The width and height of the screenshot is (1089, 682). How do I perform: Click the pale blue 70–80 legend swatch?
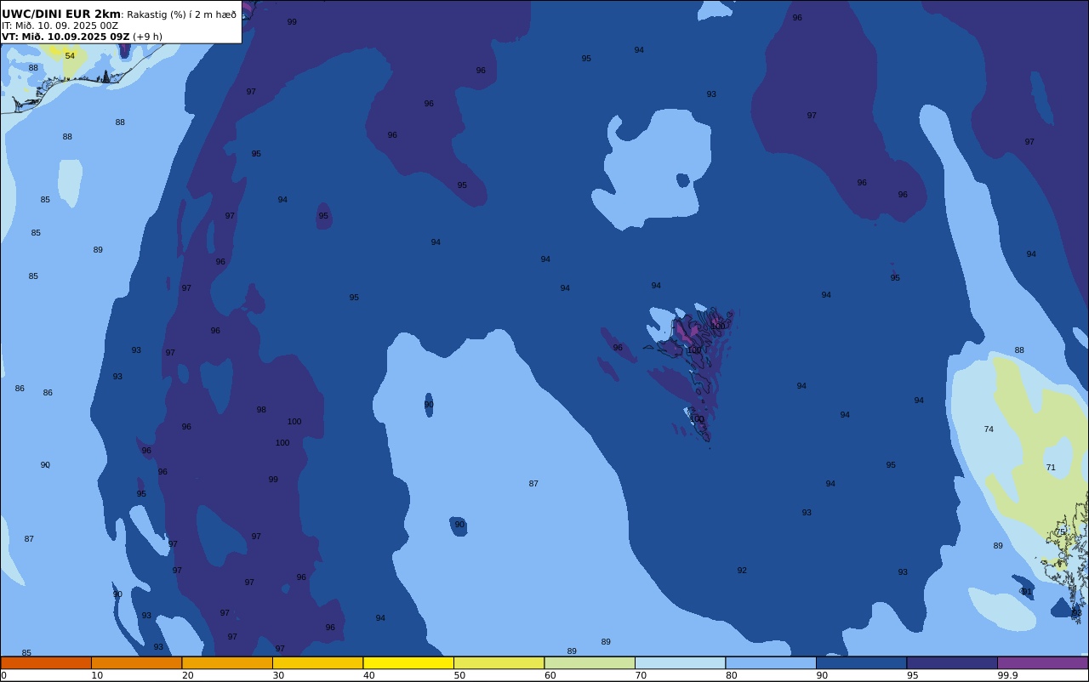[x=680, y=662]
